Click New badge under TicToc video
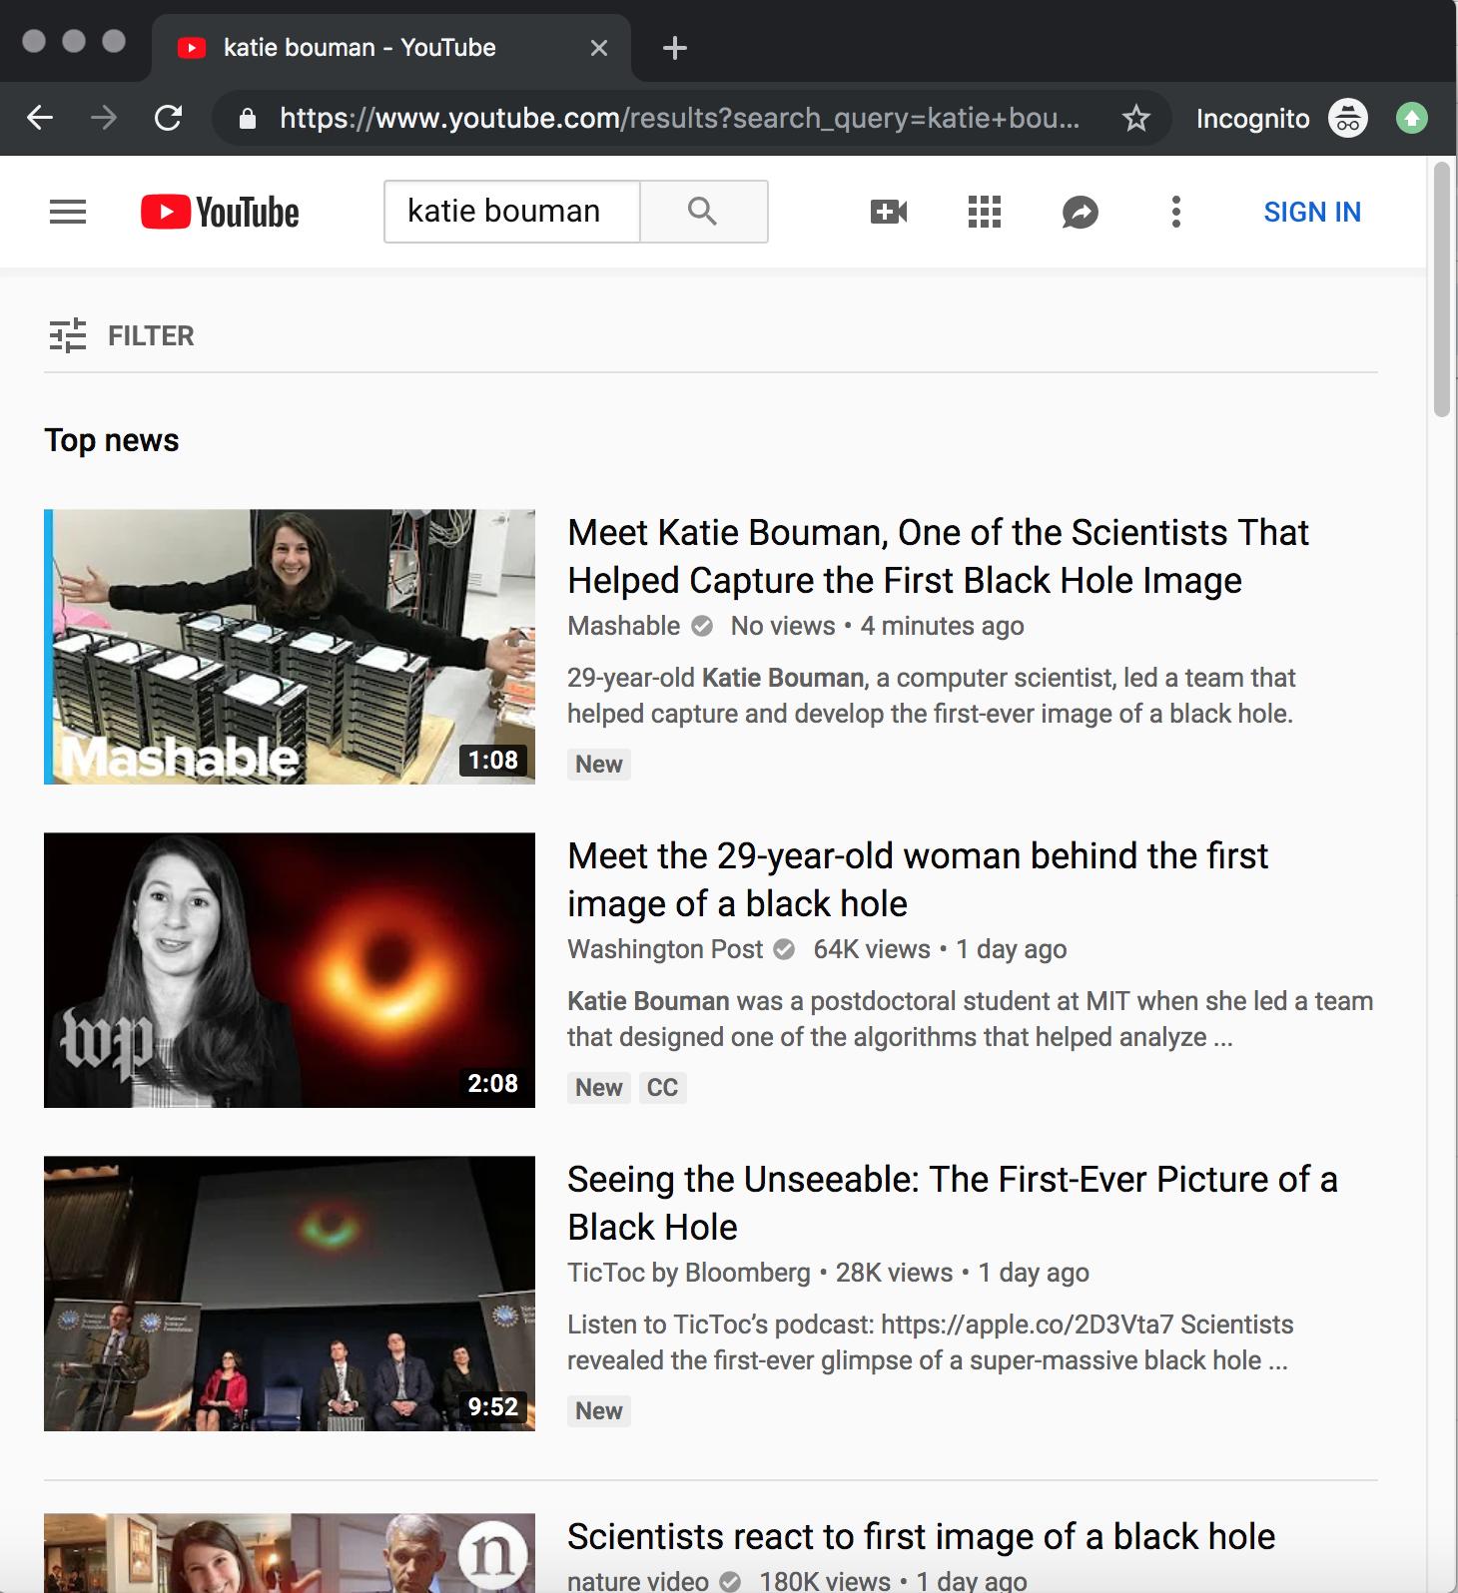Viewport: 1458px width, 1593px height. click(x=599, y=1410)
